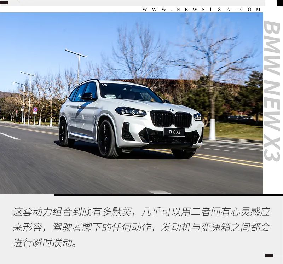Select the caption line starting 这套动力组合到底有多默契
283x264 pixels.
point(141,212)
